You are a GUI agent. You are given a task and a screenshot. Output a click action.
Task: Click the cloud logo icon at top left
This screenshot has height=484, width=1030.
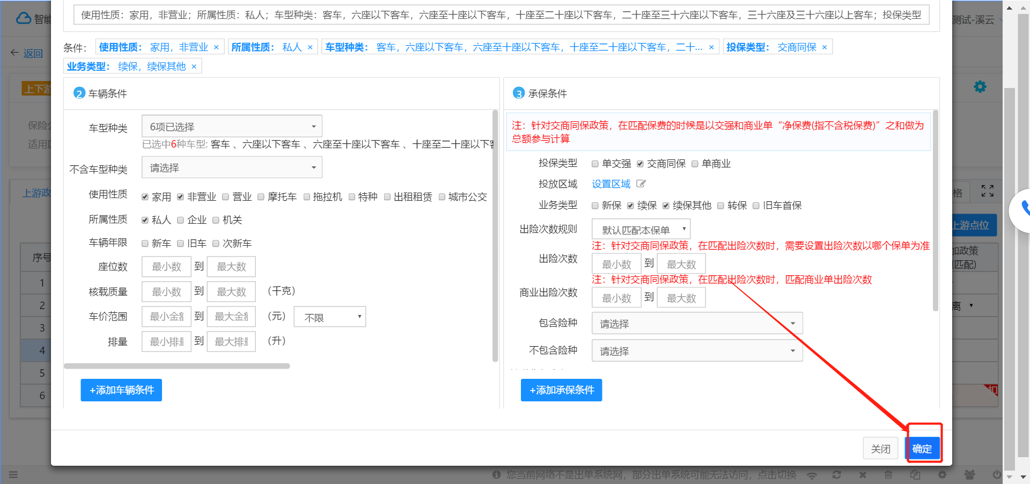(x=24, y=19)
